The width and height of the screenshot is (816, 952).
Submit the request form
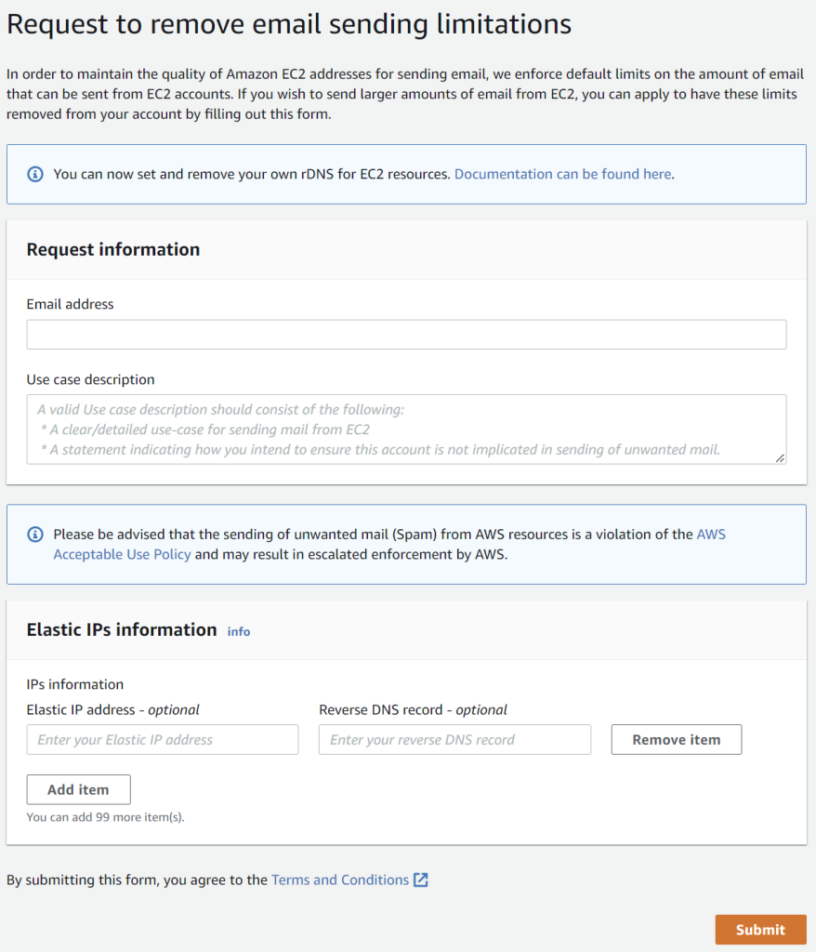[x=760, y=930]
